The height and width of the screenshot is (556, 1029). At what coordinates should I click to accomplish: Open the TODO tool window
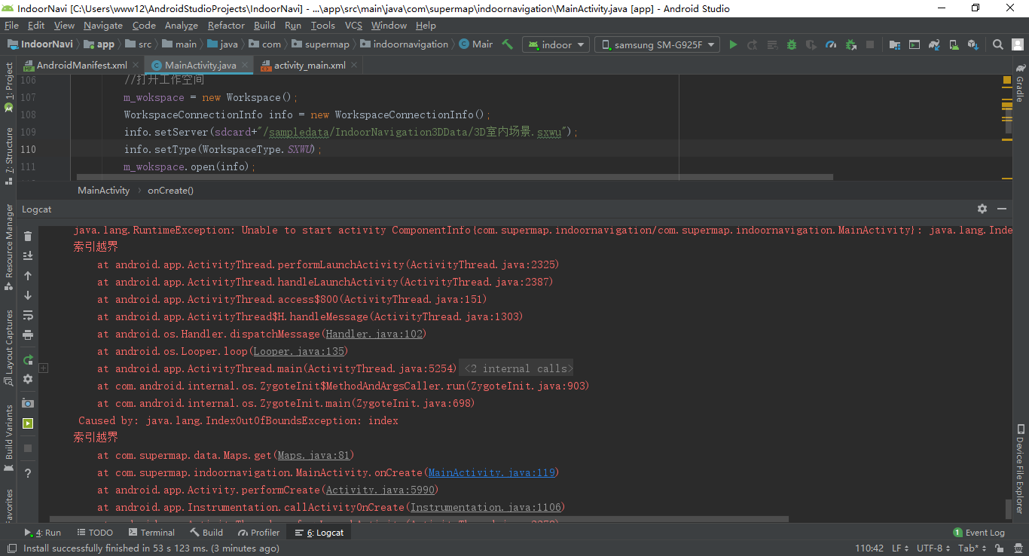tap(94, 532)
